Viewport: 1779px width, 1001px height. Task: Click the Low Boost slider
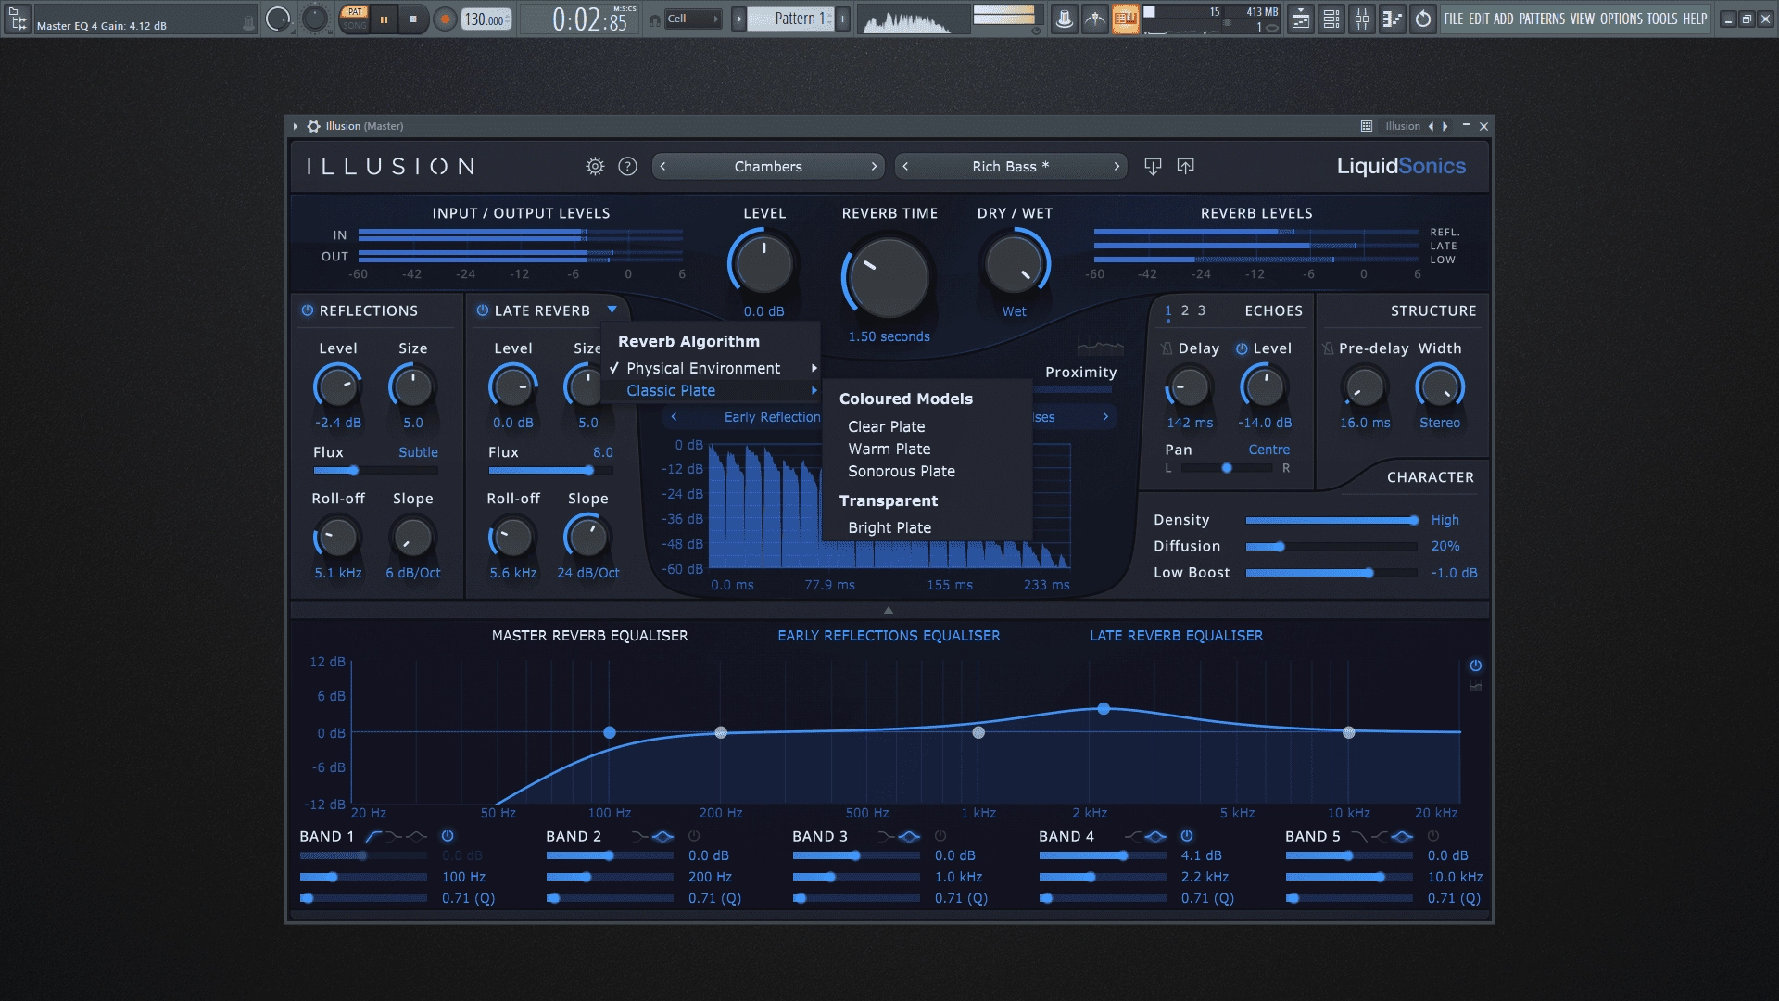coord(1331,573)
